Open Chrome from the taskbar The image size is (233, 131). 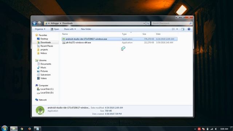[x=22, y=129]
